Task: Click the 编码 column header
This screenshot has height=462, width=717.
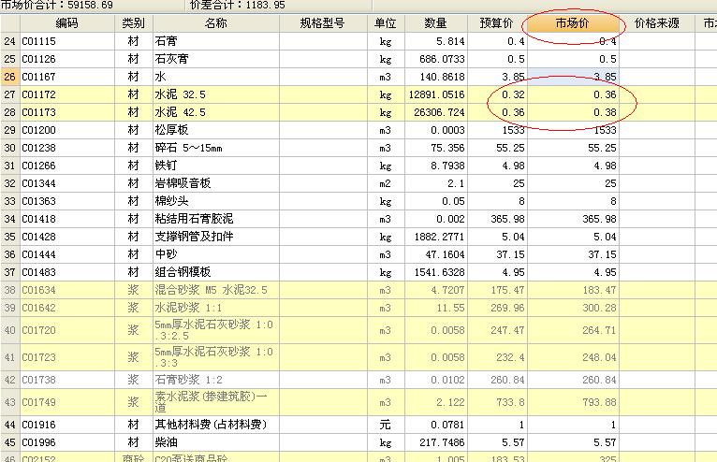Action: point(67,22)
